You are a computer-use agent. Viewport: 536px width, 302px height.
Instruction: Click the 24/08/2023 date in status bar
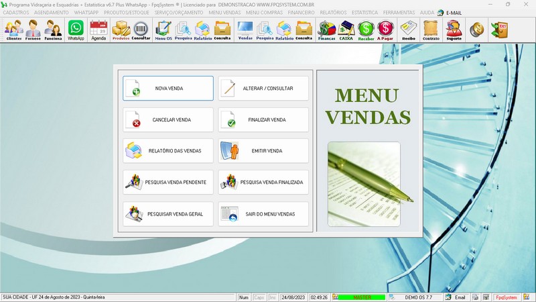(293, 297)
